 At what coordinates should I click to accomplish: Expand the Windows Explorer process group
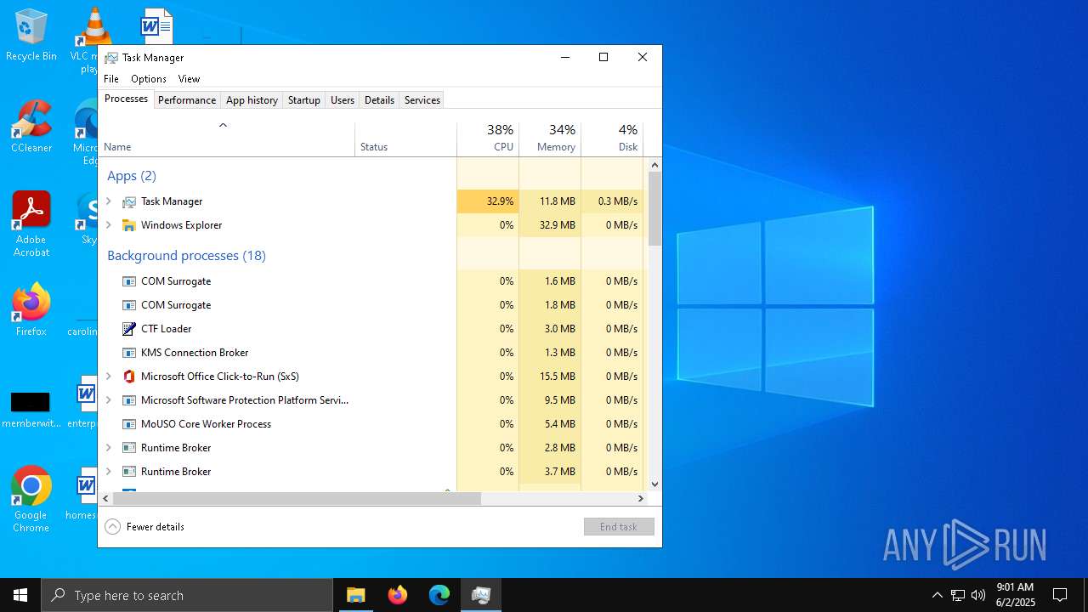click(x=109, y=225)
